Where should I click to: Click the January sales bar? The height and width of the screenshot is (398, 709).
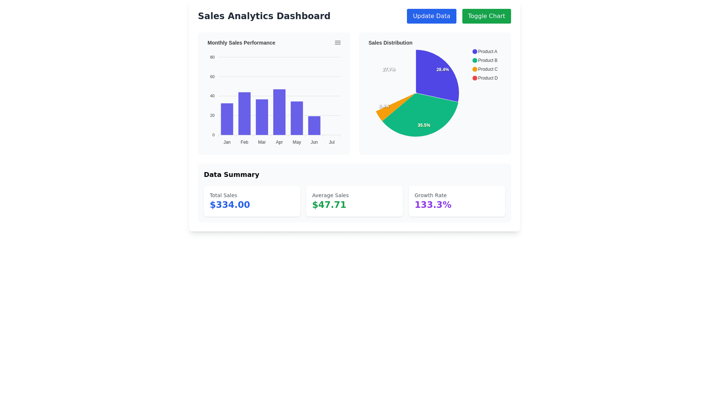point(227,119)
